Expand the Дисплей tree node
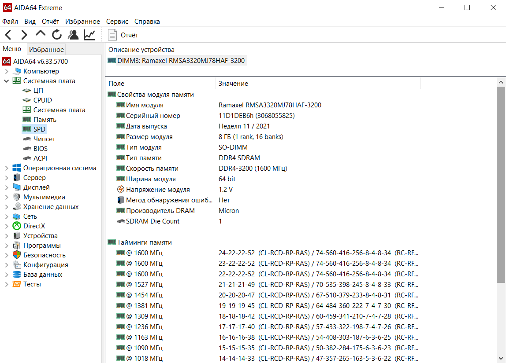Viewport: 506px width, 363px height. [7, 187]
